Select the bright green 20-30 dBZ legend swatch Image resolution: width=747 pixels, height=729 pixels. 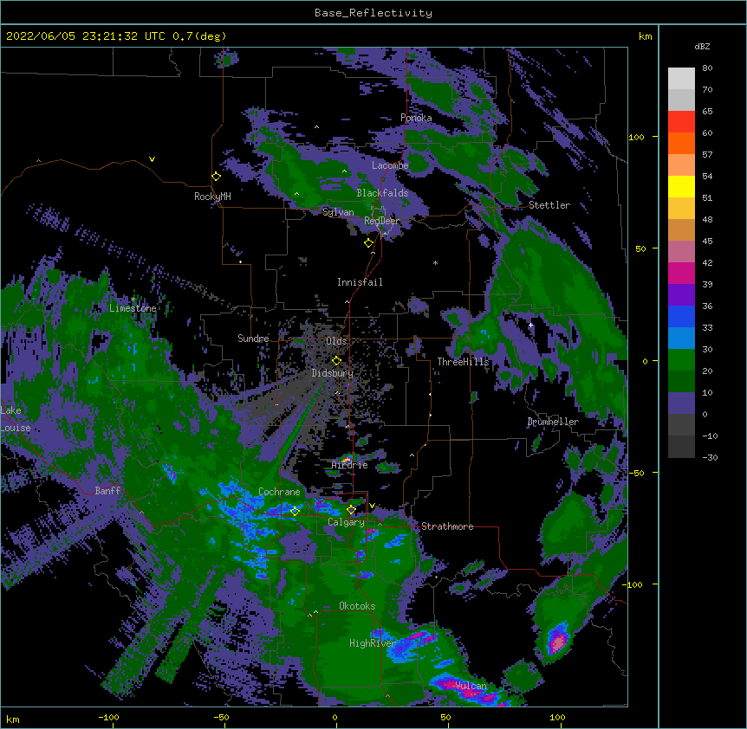click(x=681, y=360)
